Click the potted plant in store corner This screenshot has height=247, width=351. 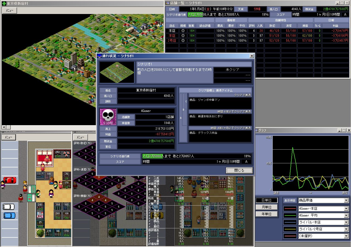pos(40,233)
